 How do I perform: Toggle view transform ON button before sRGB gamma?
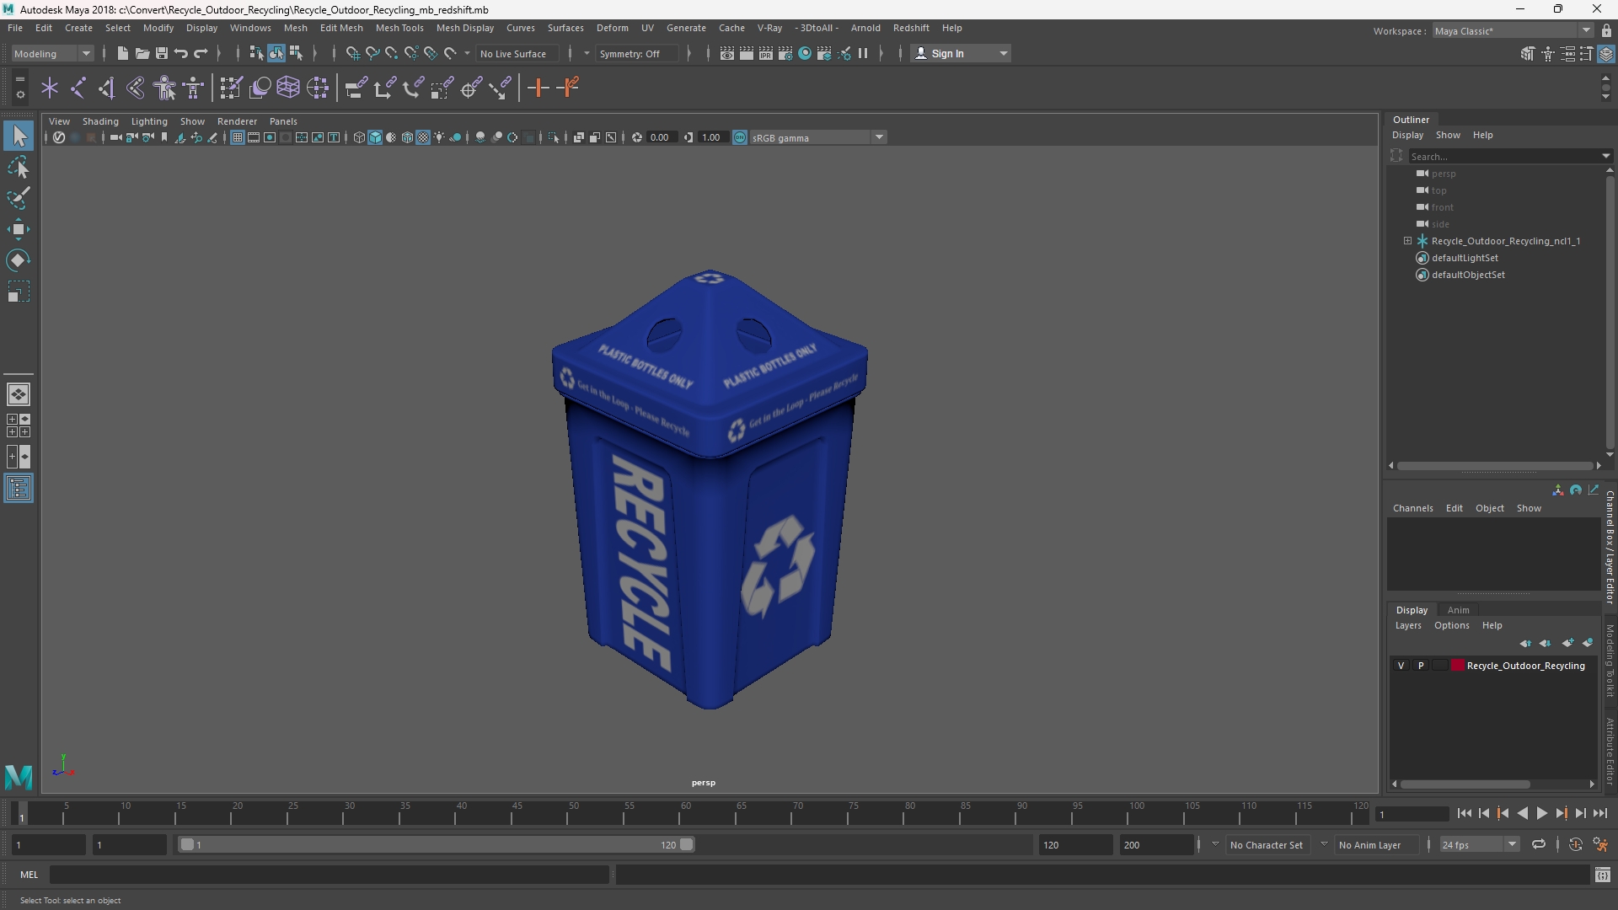[x=740, y=137]
